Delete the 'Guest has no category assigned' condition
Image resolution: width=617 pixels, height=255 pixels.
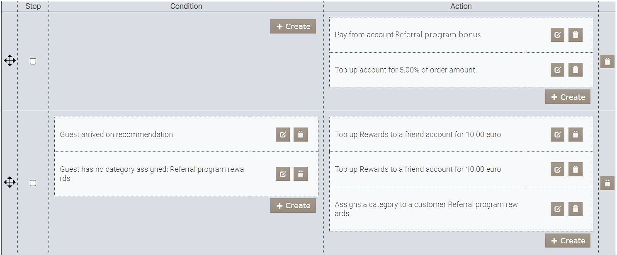click(x=300, y=174)
